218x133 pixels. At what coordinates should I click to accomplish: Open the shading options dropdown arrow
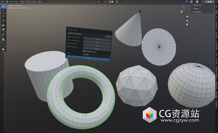click(215, 2)
